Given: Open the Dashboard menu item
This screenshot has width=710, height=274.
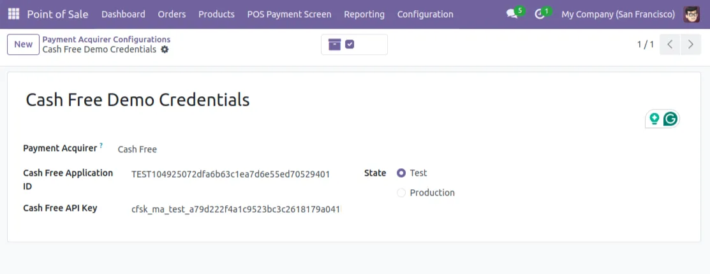Looking at the screenshot, I should coord(123,14).
